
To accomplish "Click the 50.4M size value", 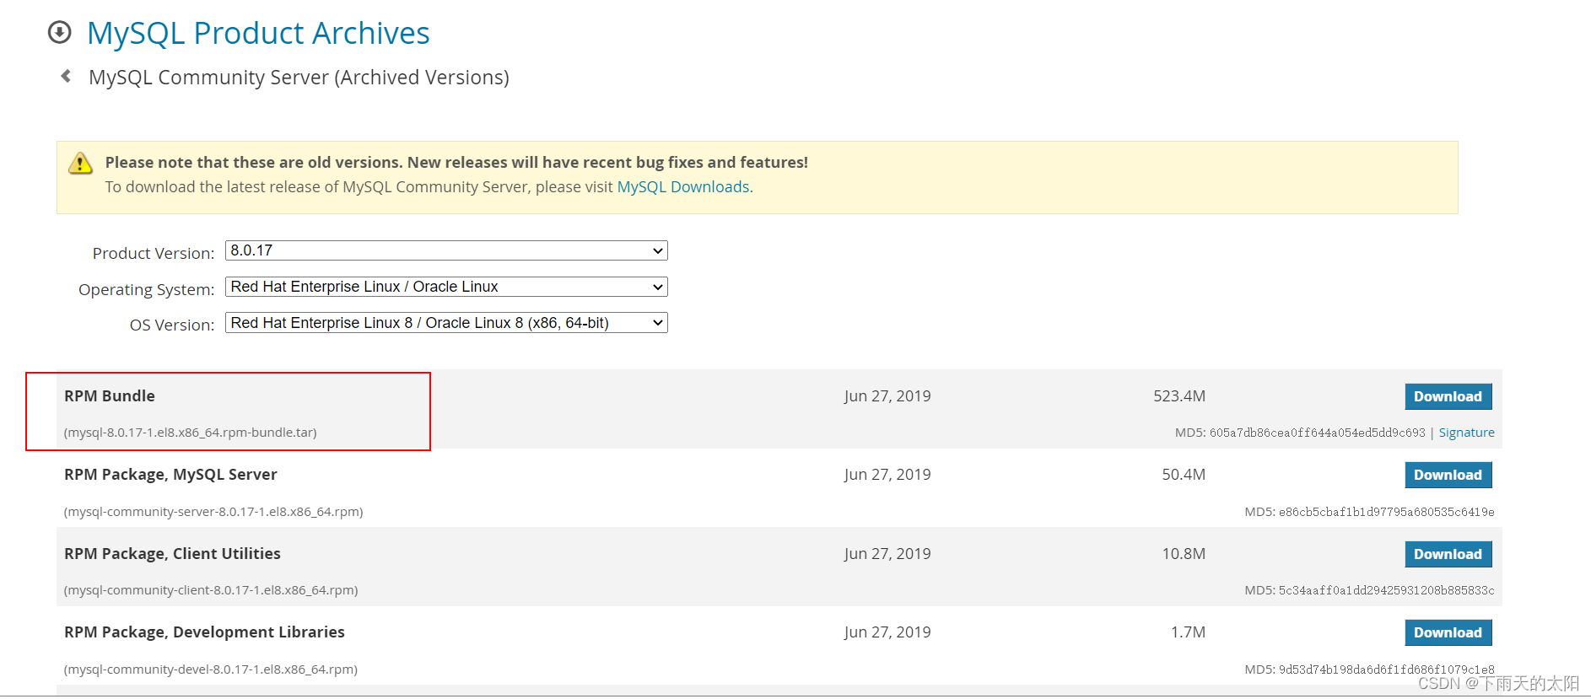I will [x=1184, y=475].
